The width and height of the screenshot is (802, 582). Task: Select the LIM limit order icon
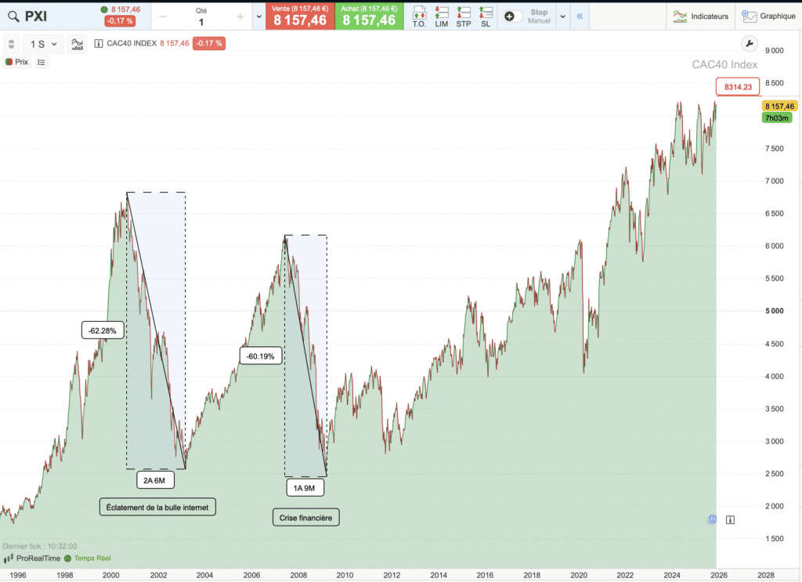point(441,16)
